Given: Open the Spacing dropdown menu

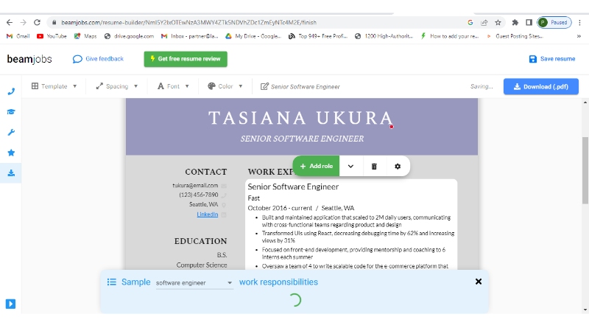Looking at the screenshot, I should click(x=117, y=86).
